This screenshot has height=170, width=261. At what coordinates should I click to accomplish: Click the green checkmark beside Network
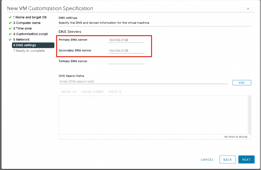10,40
